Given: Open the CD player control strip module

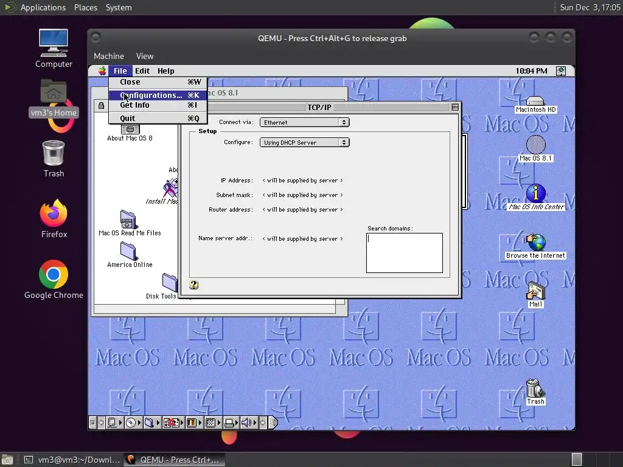Looking at the screenshot, I should (x=133, y=423).
